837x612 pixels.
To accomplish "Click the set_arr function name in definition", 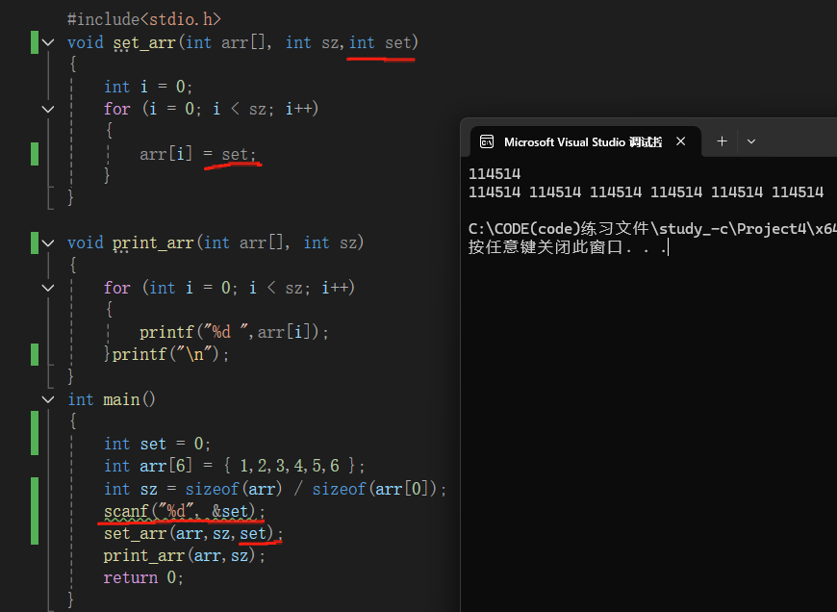I will coord(144,42).
